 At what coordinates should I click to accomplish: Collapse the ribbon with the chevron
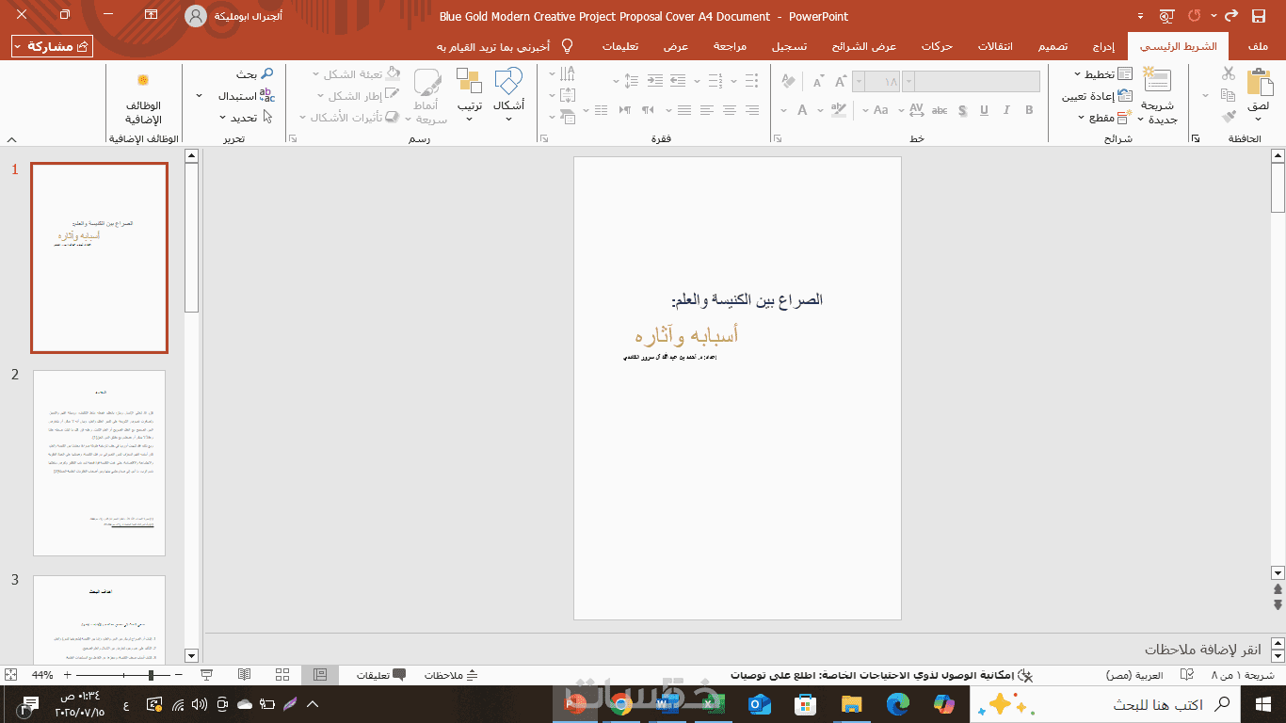pos(9,138)
